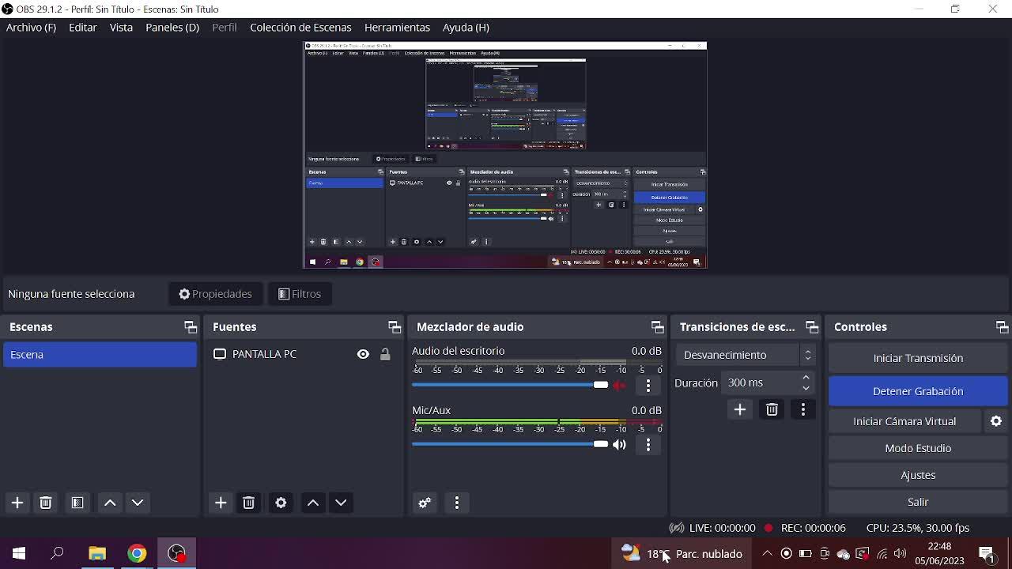
Task: Open source Filtros button
Action: point(300,294)
